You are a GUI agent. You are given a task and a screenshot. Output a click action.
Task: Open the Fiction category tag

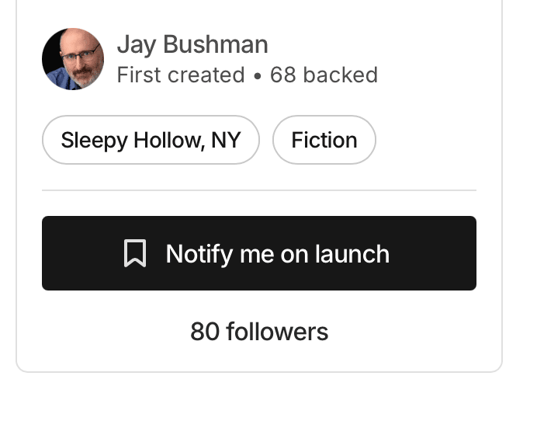tap(324, 140)
